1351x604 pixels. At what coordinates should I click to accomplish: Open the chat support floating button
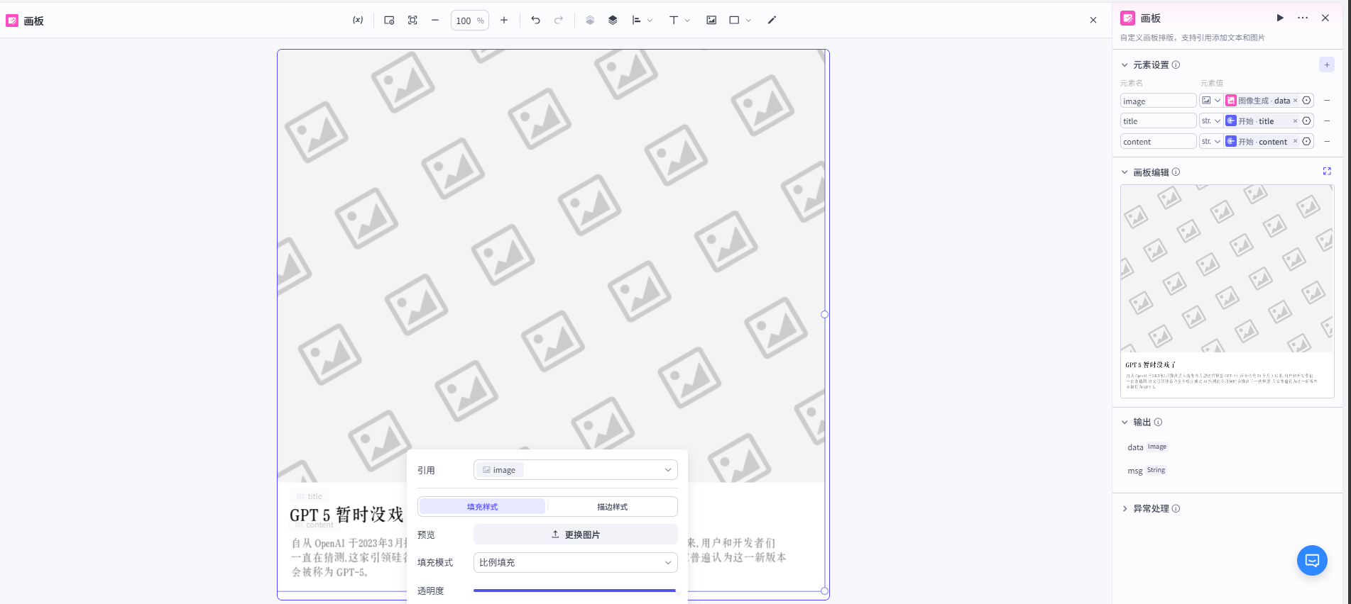(x=1312, y=561)
